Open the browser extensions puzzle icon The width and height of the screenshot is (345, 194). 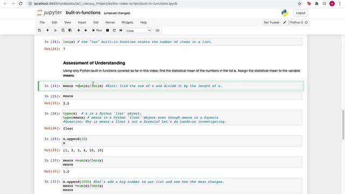click(x=316, y=4)
